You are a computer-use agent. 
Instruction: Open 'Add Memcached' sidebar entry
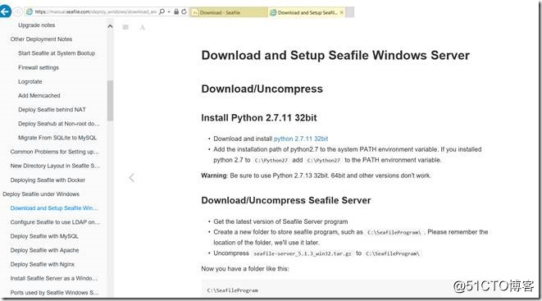pos(39,96)
